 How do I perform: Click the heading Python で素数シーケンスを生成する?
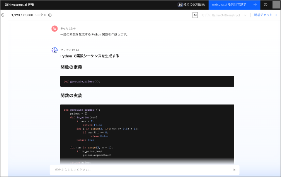[x=90, y=56]
